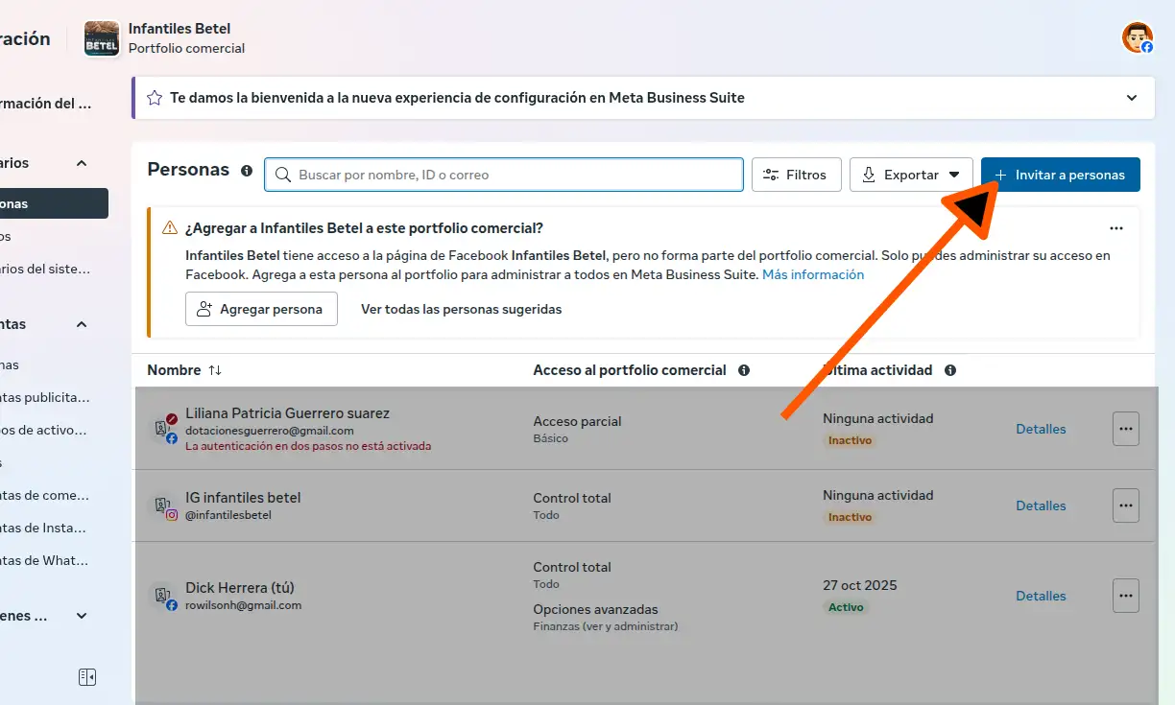Open the Exportar dropdown
Screen dimensions: 1175x705
point(911,175)
